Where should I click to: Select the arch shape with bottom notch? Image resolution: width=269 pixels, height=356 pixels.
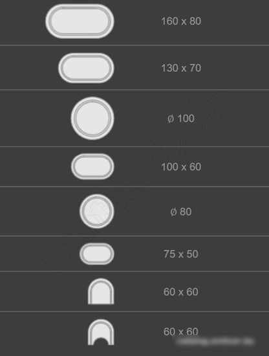point(101,332)
